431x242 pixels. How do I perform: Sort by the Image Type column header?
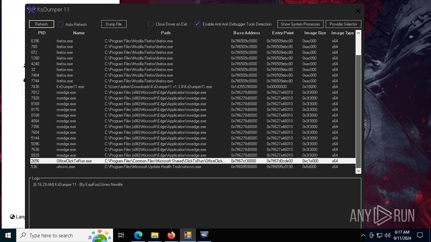tap(342, 33)
